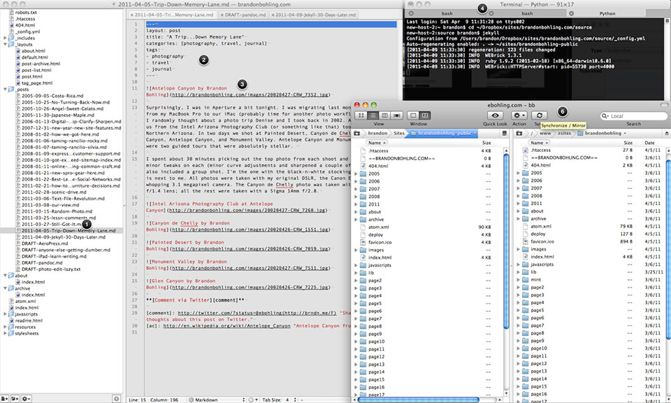Click the Quick Look eye icon
The width and height of the screenshot is (671, 403).
[x=495, y=115]
